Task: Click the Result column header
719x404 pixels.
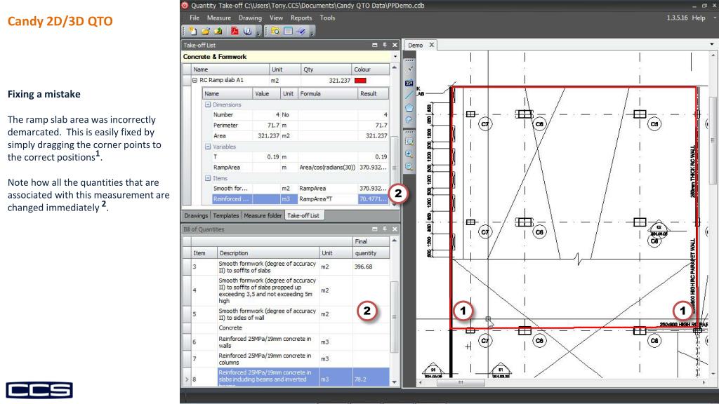Action: point(374,93)
